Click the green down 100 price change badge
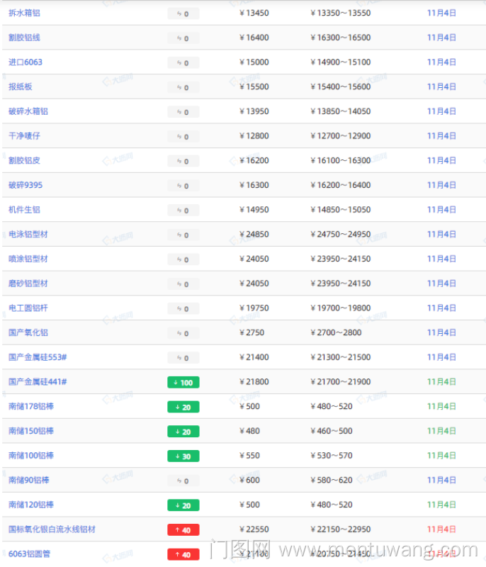The height and width of the screenshot is (567, 486). (x=183, y=383)
